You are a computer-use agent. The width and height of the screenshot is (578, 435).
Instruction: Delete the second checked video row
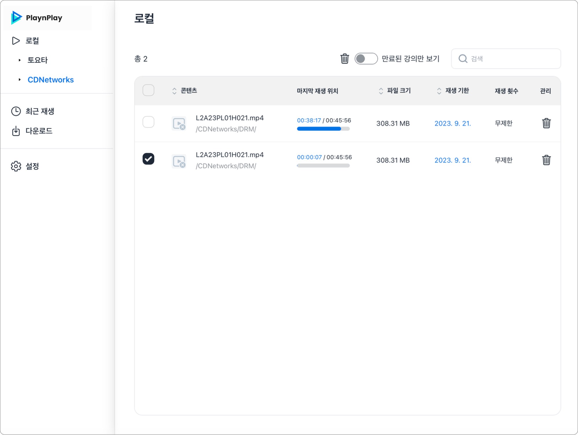pos(546,160)
